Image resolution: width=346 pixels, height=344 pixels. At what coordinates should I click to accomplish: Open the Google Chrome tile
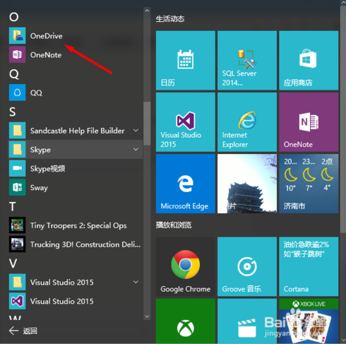coord(186,266)
